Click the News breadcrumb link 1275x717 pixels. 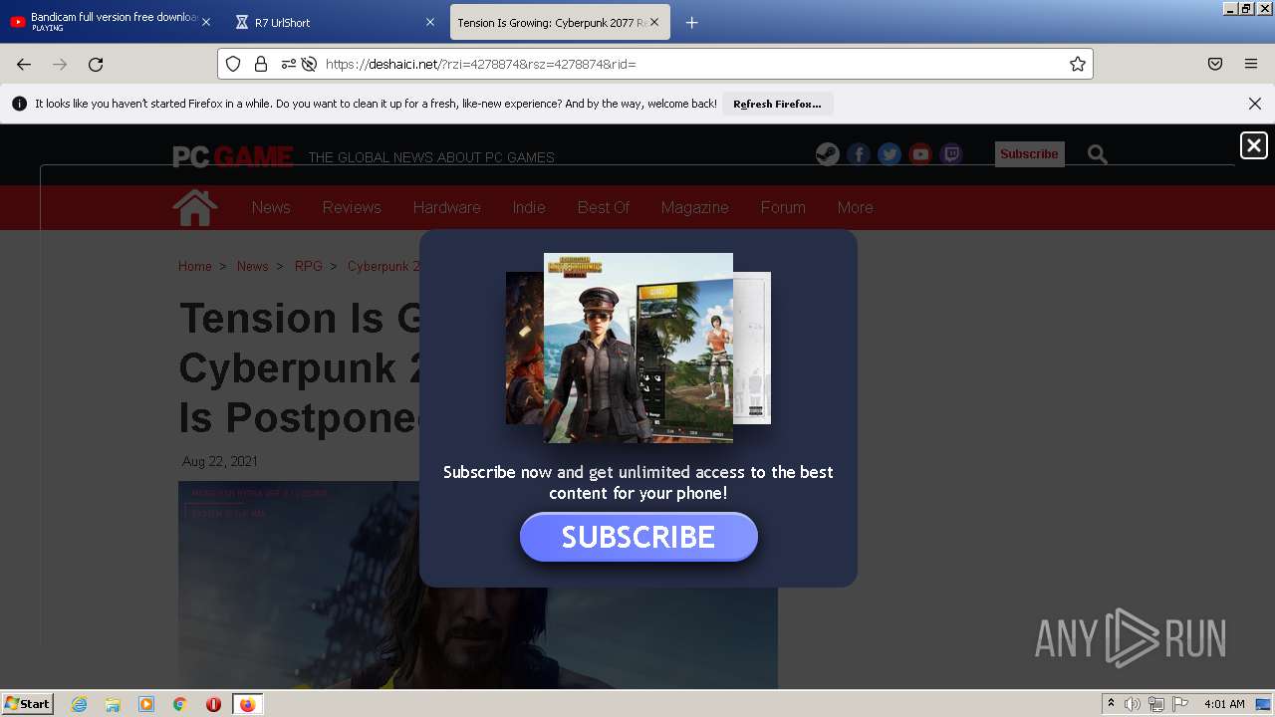pyautogui.click(x=253, y=266)
